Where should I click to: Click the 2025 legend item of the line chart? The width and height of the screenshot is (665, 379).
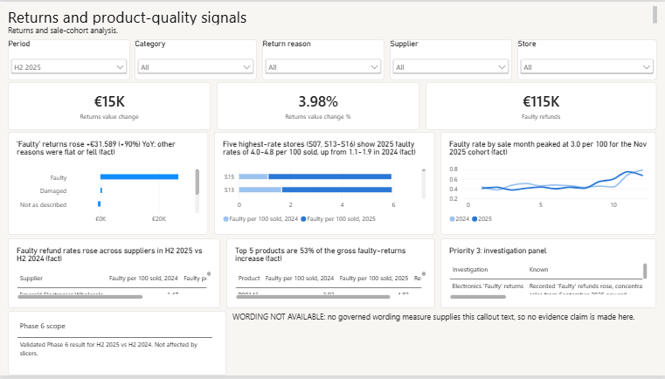coord(481,219)
